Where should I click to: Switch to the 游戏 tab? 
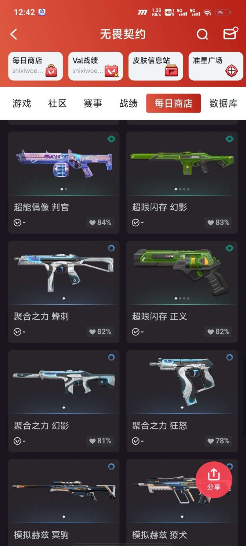click(22, 103)
